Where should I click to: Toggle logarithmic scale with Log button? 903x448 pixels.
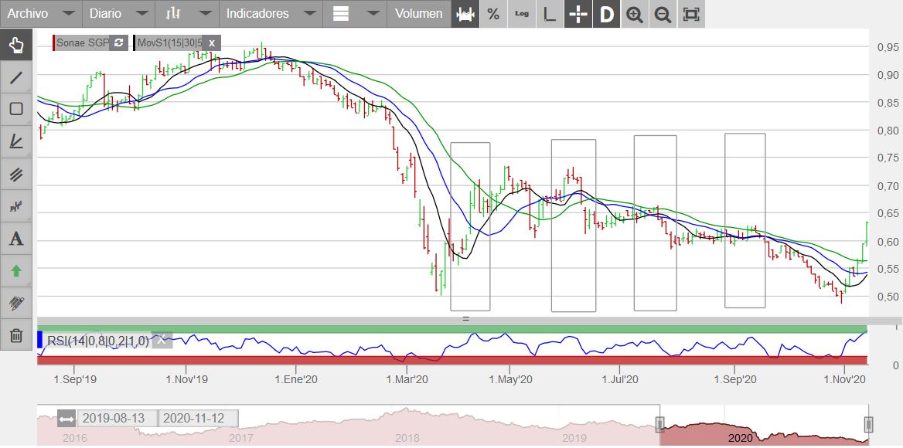click(522, 14)
